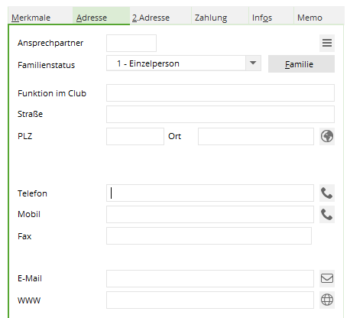This screenshot has height=318, width=350.
Task: Focus the Ansprechpartner input field
Action: tap(131, 43)
